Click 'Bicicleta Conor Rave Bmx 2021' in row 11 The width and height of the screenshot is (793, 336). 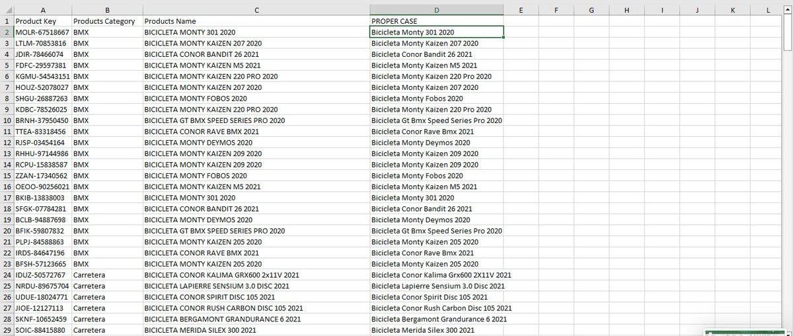pyautogui.click(x=437, y=132)
